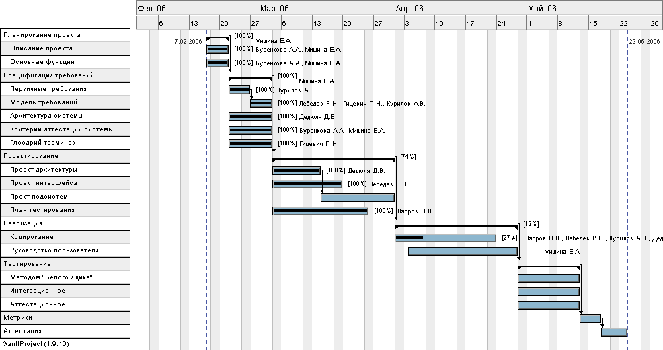The width and height of the screenshot is (663, 350).
Task: Click the Руководство пользователя task name
Action: click(x=54, y=250)
